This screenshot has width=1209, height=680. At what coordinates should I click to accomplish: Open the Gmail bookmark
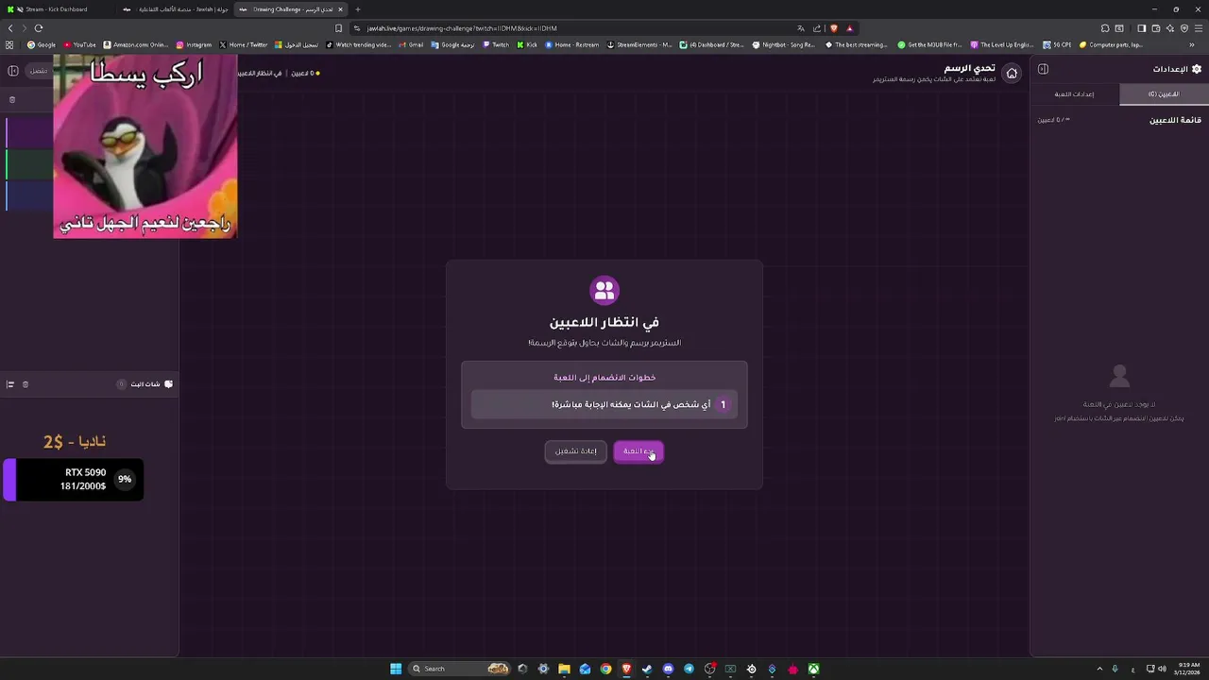[x=411, y=44]
